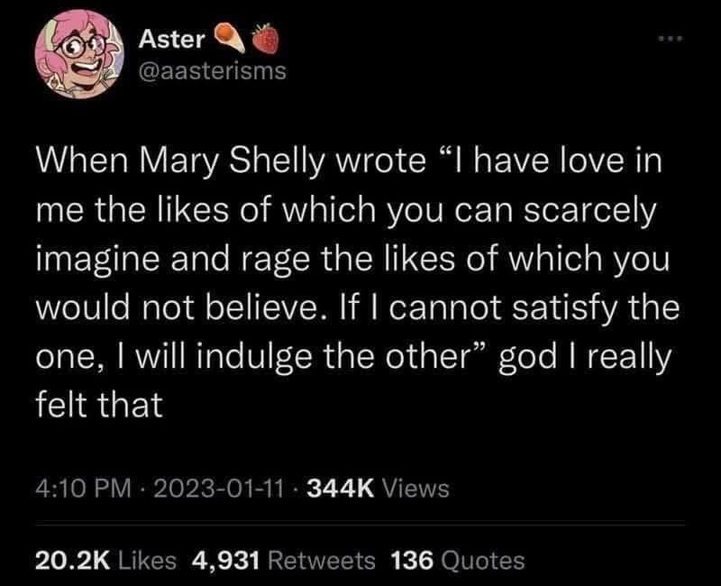Screen dimensions: 721x586
Task: Click the 2023-01-11 date
Action: tap(218, 489)
